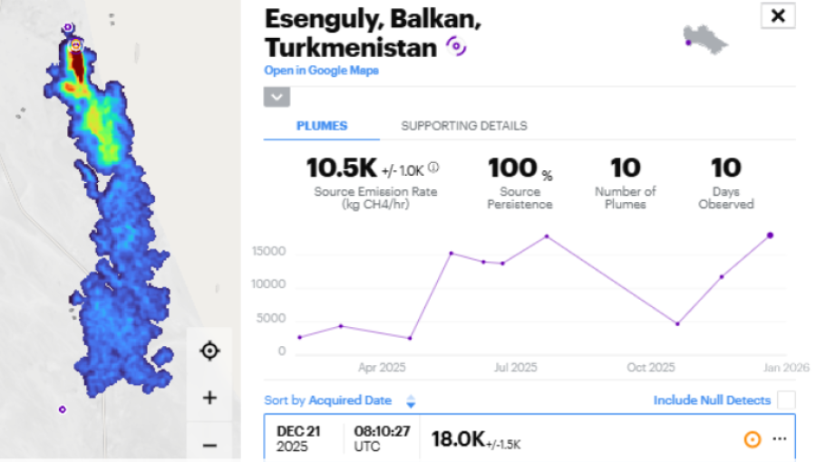Select the last data point on emissions chart
The width and height of the screenshot is (816, 462).
(x=771, y=235)
